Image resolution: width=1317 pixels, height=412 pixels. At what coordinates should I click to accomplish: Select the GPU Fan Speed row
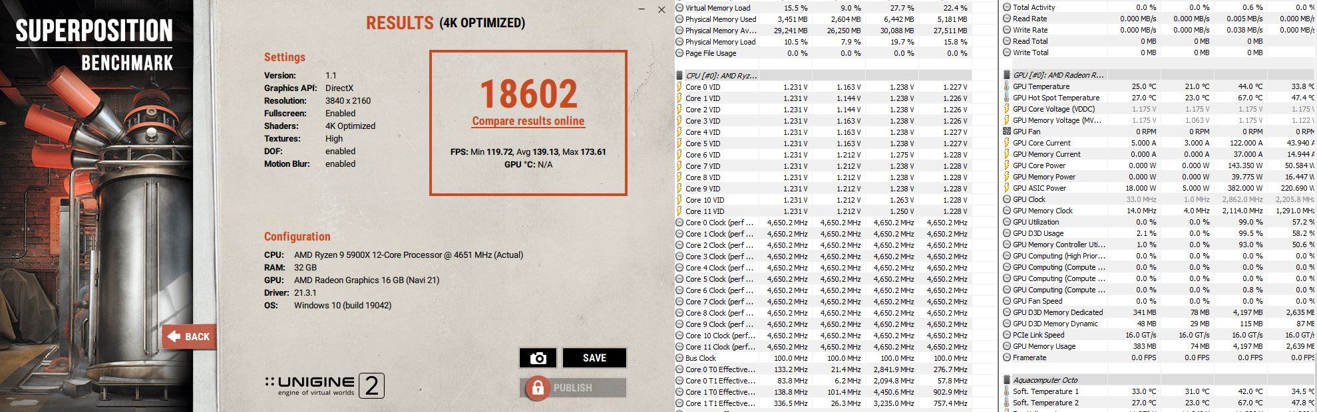coord(1159,301)
